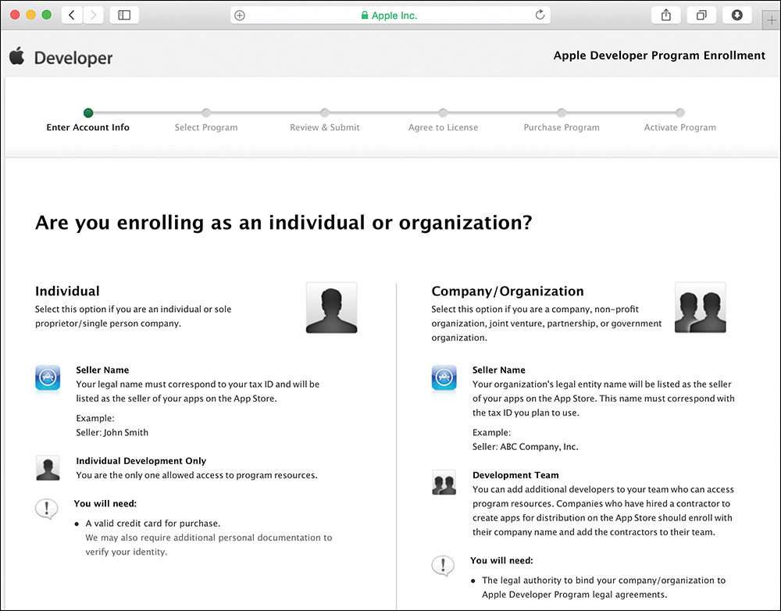The image size is (781, 611).
Task: Click the text 'Seller: John Smith'
Action: pyautogui.click(x=112, y=433)
